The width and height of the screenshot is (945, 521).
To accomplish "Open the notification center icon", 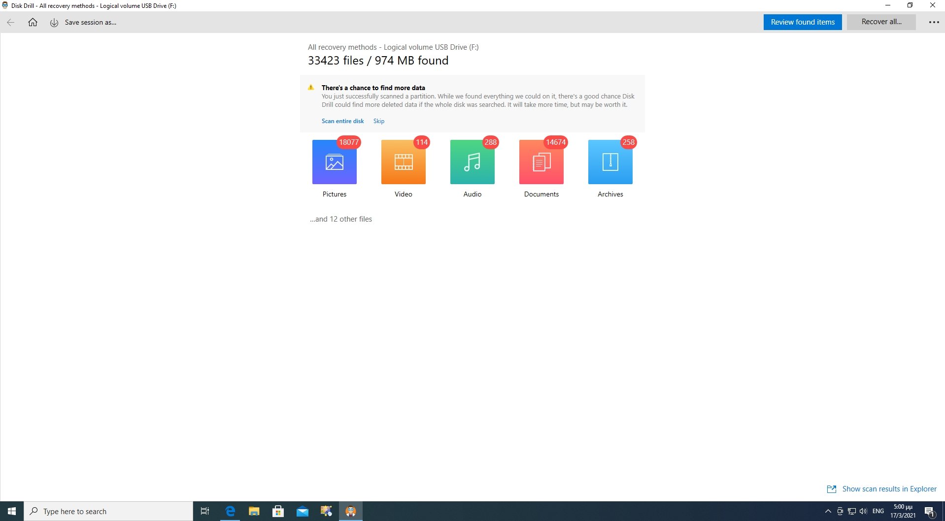I will coord(930,512).
